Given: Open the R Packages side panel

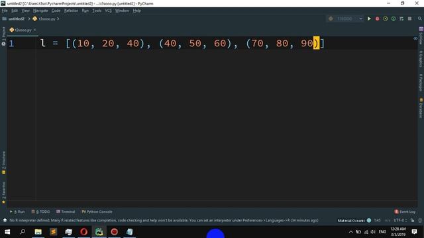Looking at the screenshot, I should [x=421, y=82].
